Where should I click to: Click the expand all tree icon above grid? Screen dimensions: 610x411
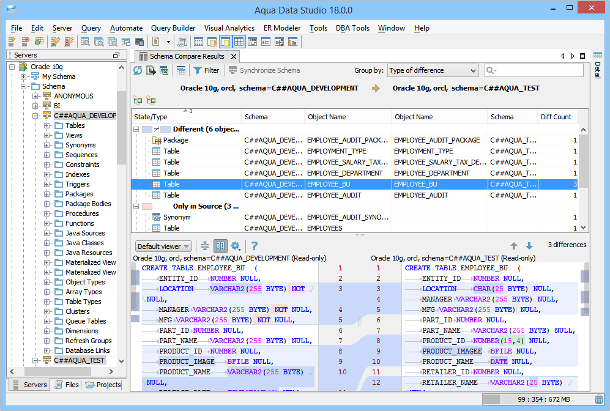[x=138, y=100]
